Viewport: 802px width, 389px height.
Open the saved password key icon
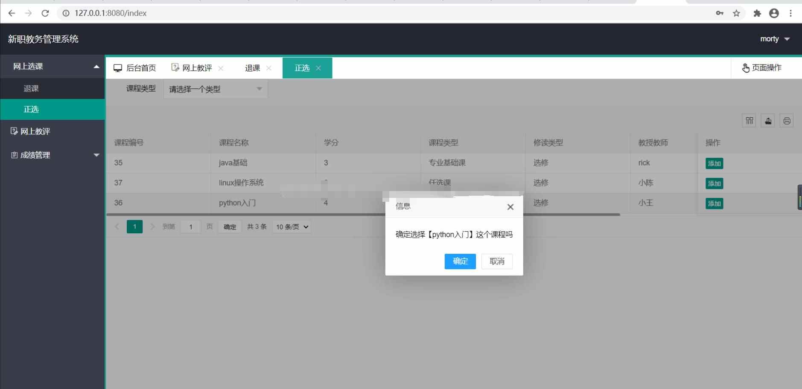coord(720,13)
